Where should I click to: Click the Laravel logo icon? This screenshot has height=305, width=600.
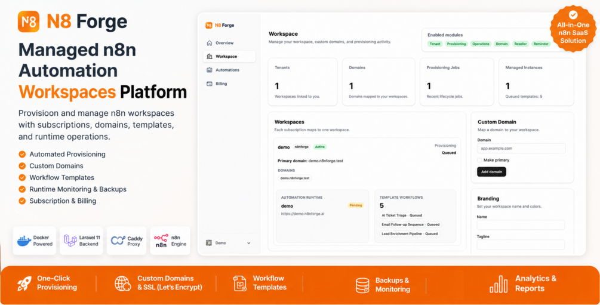70,241
